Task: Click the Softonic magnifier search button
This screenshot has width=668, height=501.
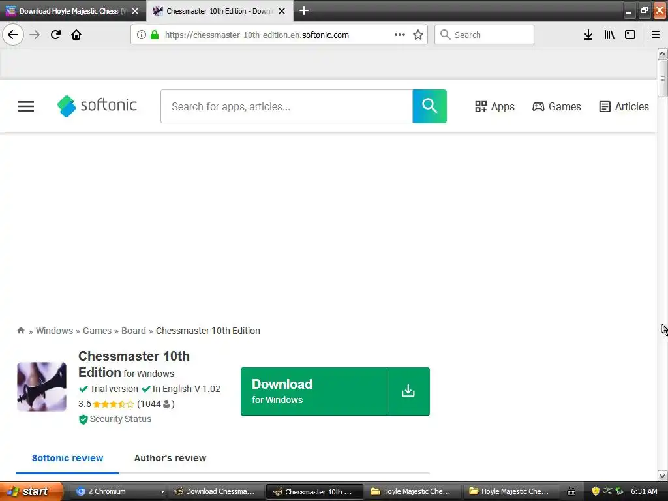Action: click(x=429, y=106)
